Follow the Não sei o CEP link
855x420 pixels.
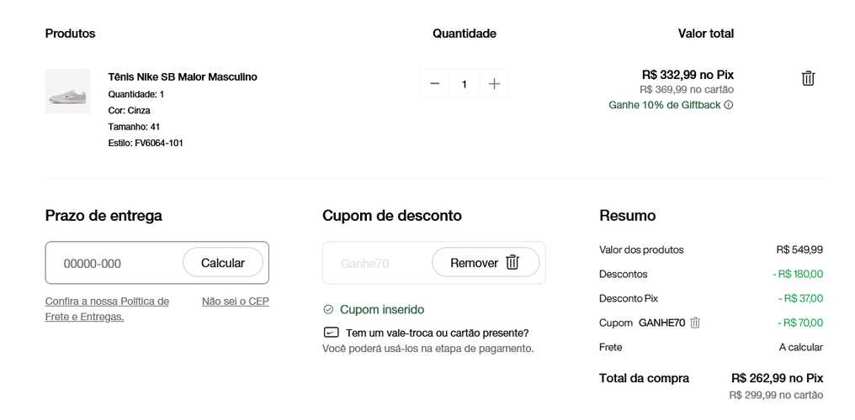click(236, 302)
